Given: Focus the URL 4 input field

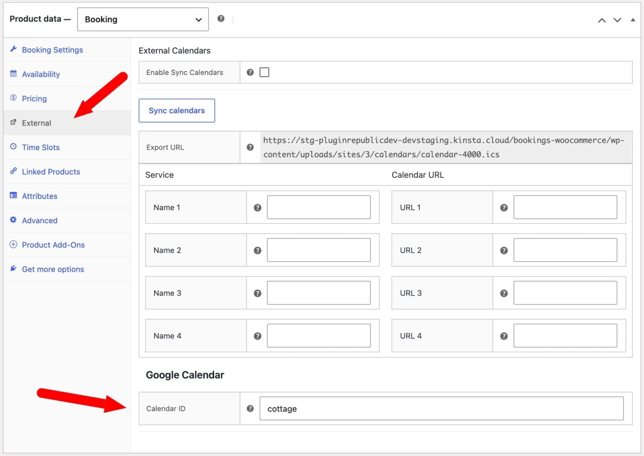Looking at the screenshot, I should (565, 336).
